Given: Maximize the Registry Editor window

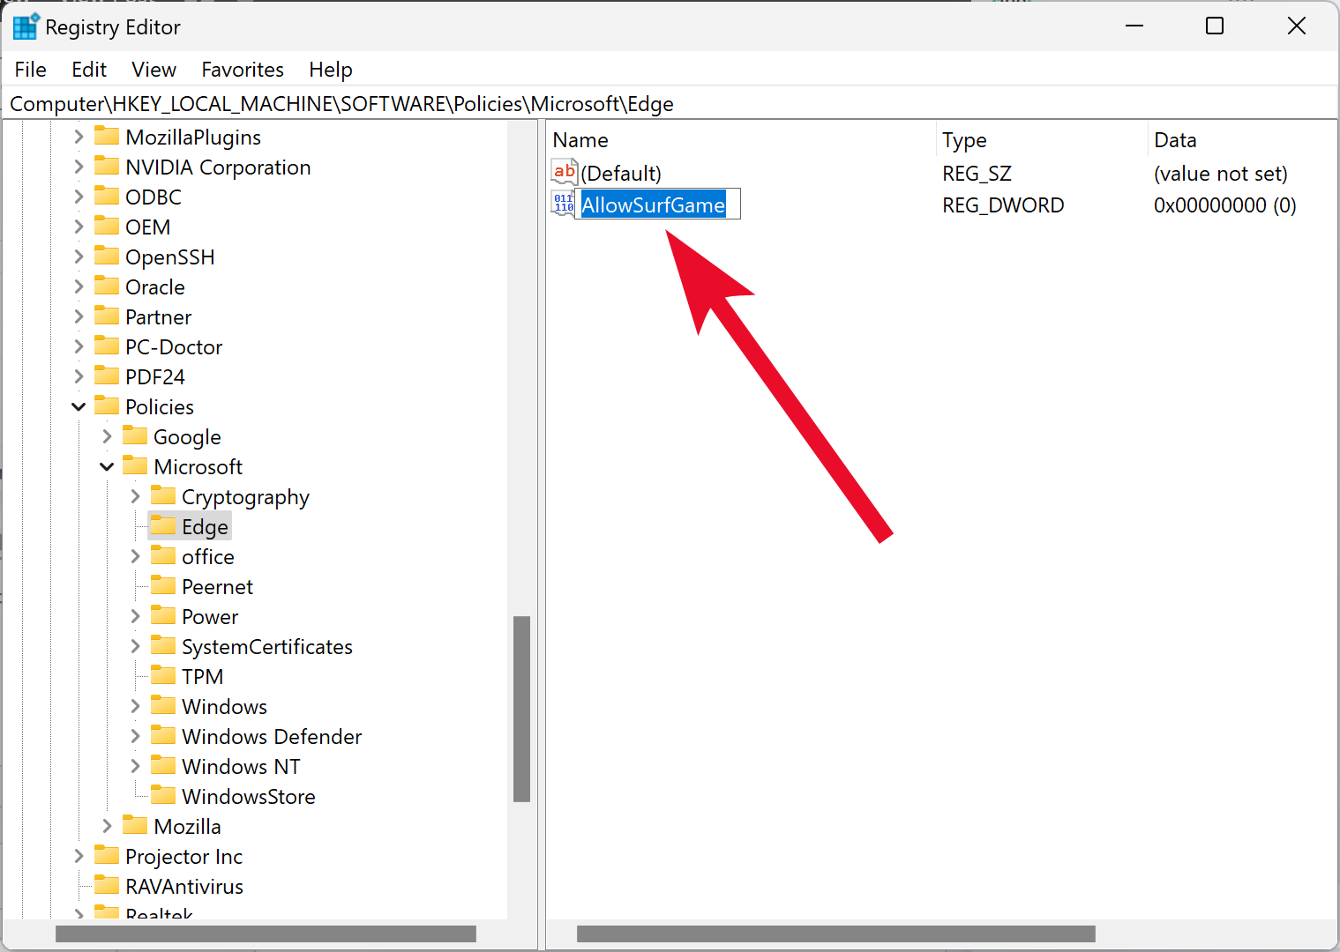Looking at the screenshot, I should tap(1215, 26).
